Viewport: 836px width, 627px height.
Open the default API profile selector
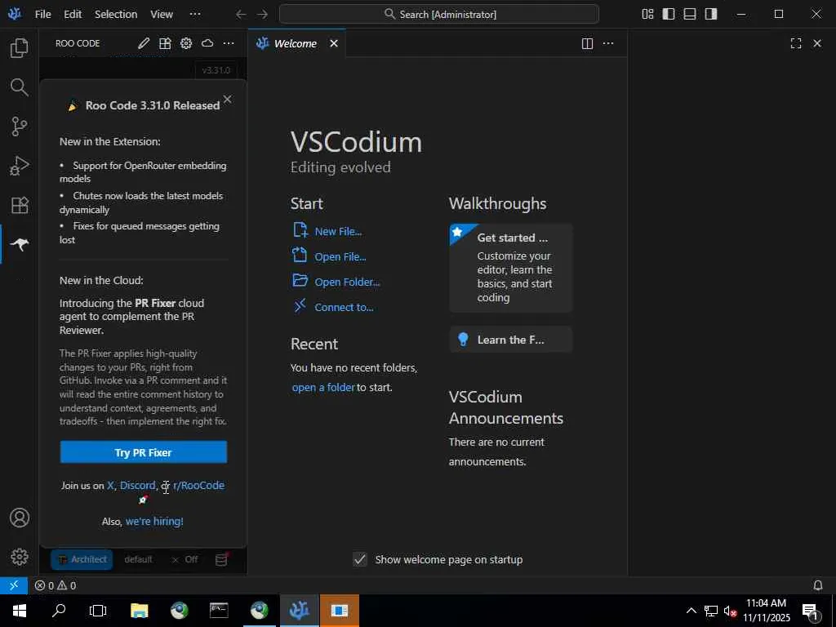(x=138, y=559)
